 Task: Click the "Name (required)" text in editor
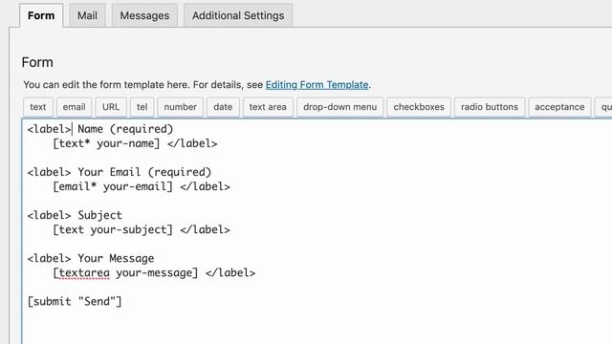coord(125,129)
